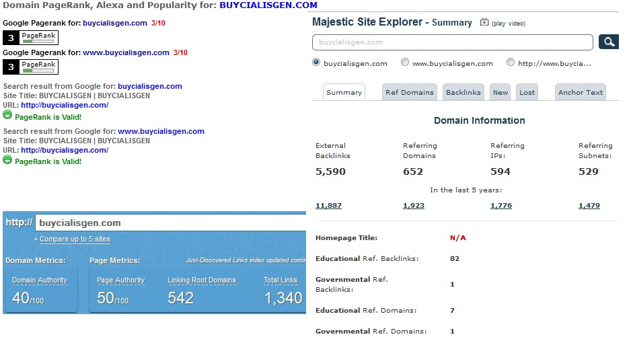Switch to the Ref Domains tab

(x=410, y=92)
